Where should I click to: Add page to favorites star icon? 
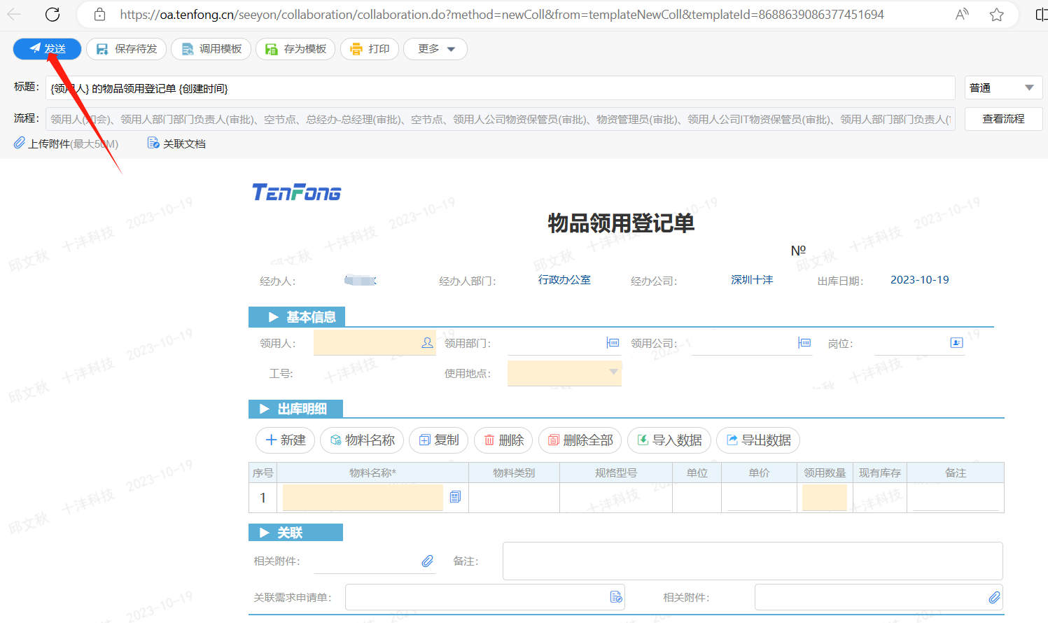click(x=997, y=14)
